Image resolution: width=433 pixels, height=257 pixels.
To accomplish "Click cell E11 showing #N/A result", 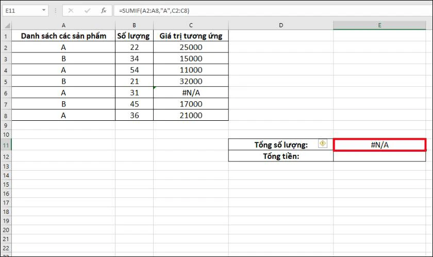I will 379,145.
